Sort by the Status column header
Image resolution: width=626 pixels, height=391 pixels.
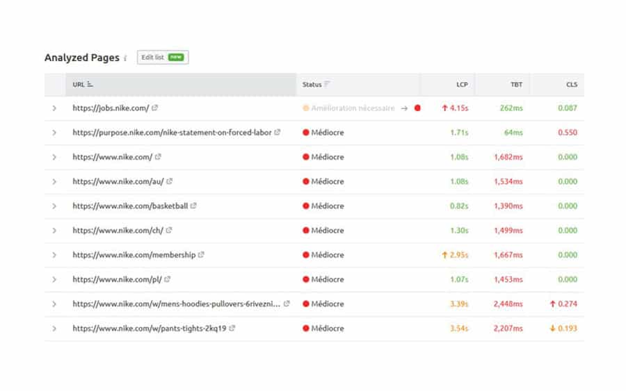pos(358,85)
